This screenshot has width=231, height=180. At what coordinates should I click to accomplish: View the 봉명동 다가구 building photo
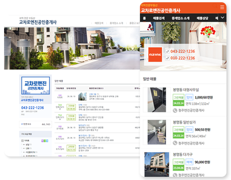(157, 165)
